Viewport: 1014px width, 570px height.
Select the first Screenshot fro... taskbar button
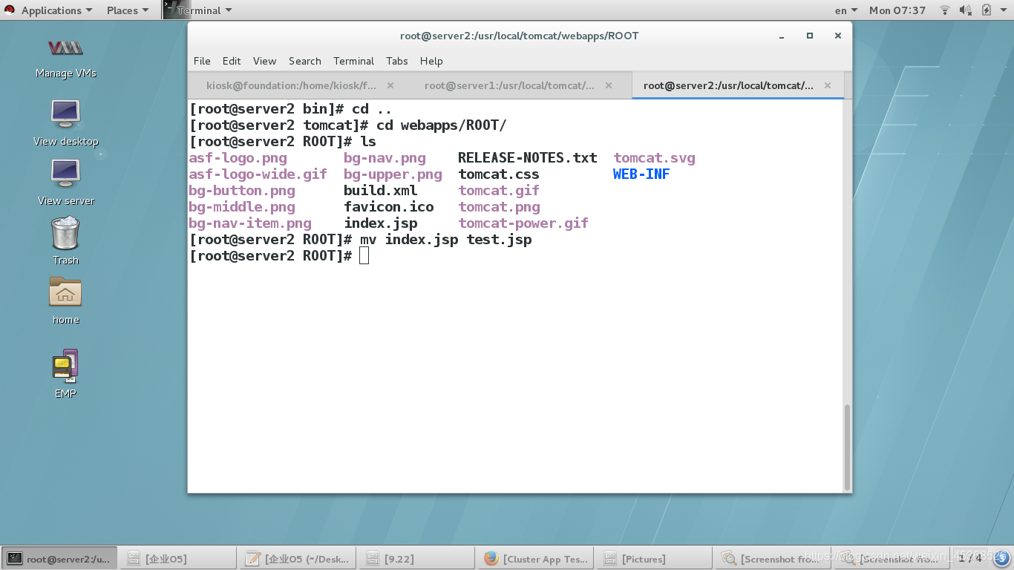[773, 559]
